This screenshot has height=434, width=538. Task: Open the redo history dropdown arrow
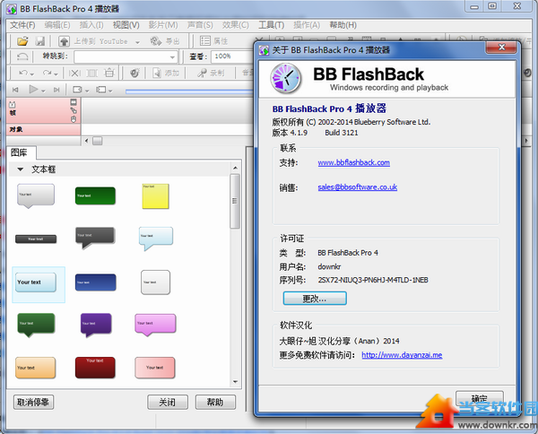[x=56, y=74]
